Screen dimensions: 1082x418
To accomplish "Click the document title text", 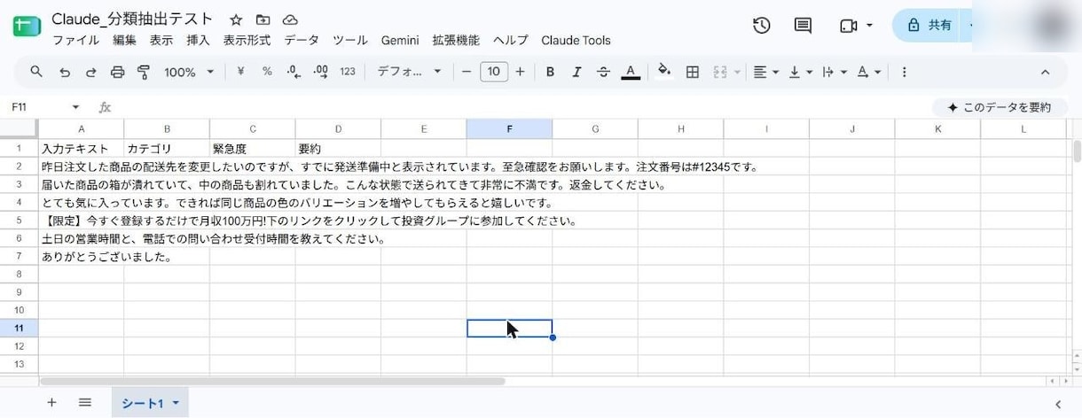I will pos(132,19).
